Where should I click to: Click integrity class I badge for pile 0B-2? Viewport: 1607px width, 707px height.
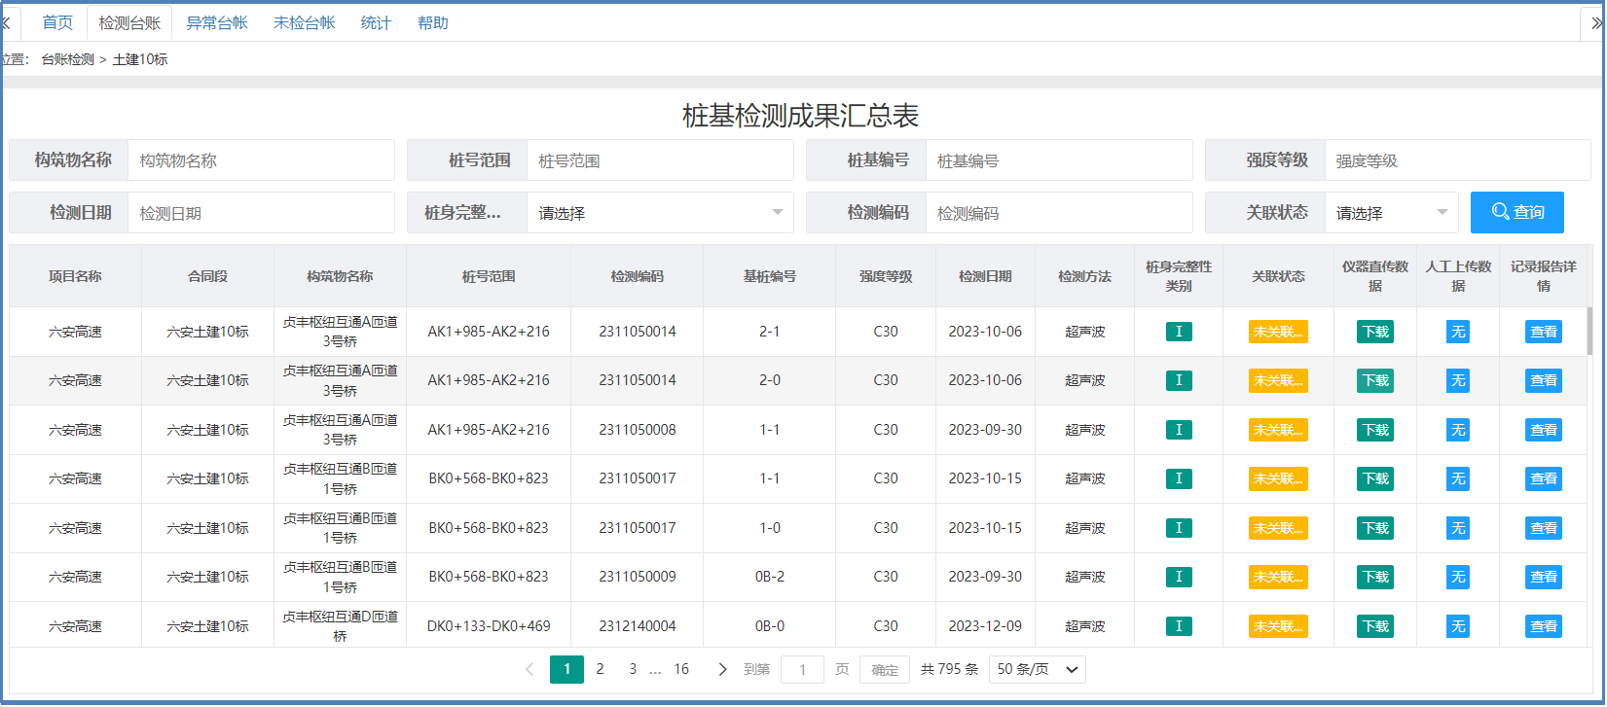pos(1178,577)
